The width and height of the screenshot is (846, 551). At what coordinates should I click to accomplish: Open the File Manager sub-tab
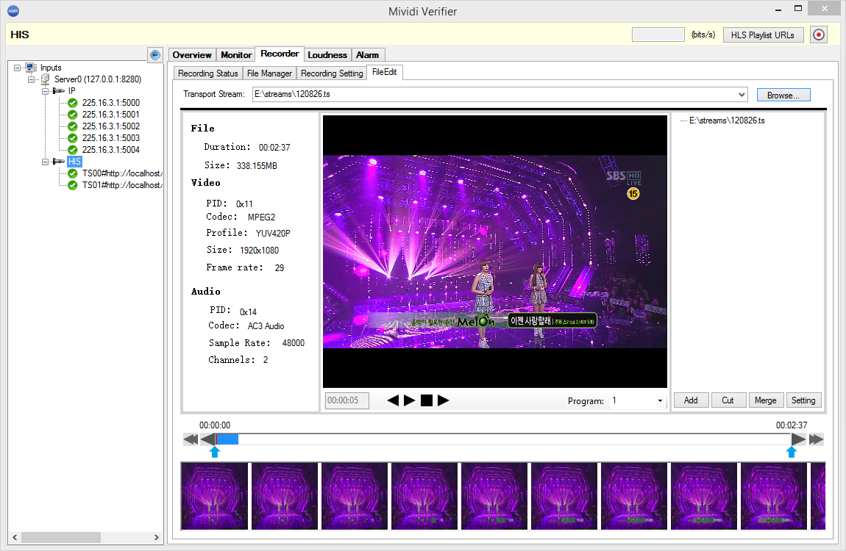click(269, 73)
